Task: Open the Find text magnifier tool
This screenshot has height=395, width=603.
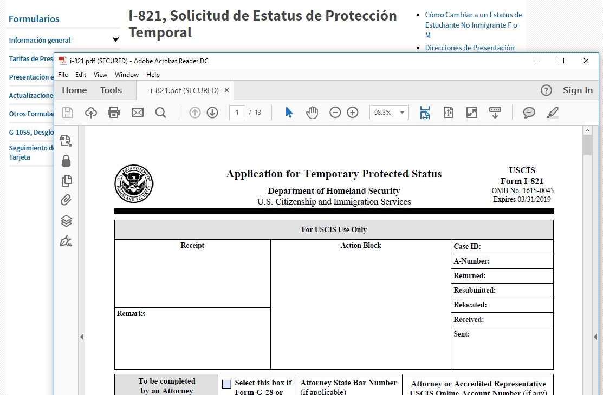Action: point(160,113)
